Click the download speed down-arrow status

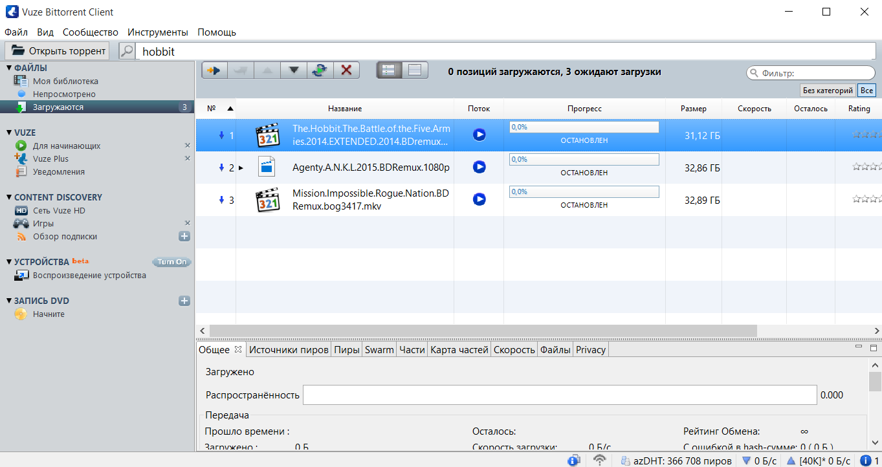pos(759,461)
